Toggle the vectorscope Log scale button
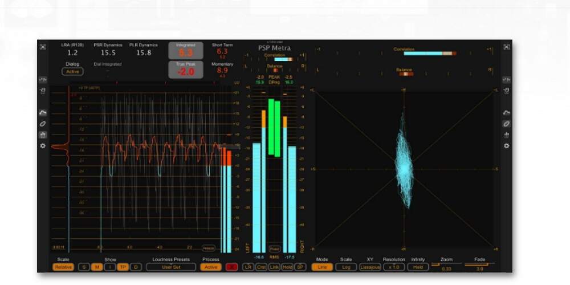Screen dimensions: 570x285 click(x=346, y=267)
